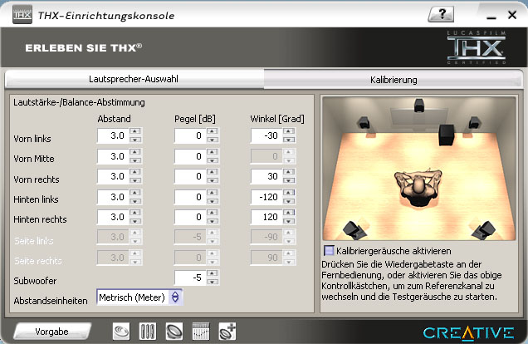
Task: Click the Vorn rechts Winkel field 30
Action: tap(266, 176)
